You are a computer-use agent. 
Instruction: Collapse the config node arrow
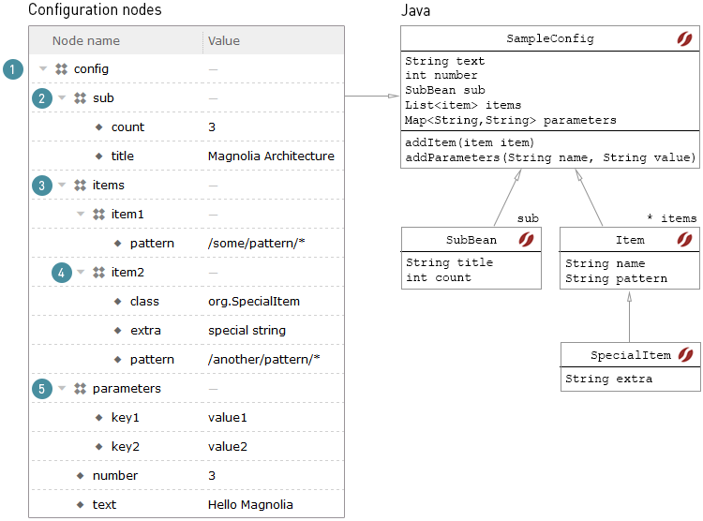point(43,68)
